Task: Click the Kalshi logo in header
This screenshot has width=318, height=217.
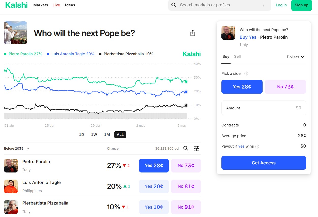Action: coord(16,5)
